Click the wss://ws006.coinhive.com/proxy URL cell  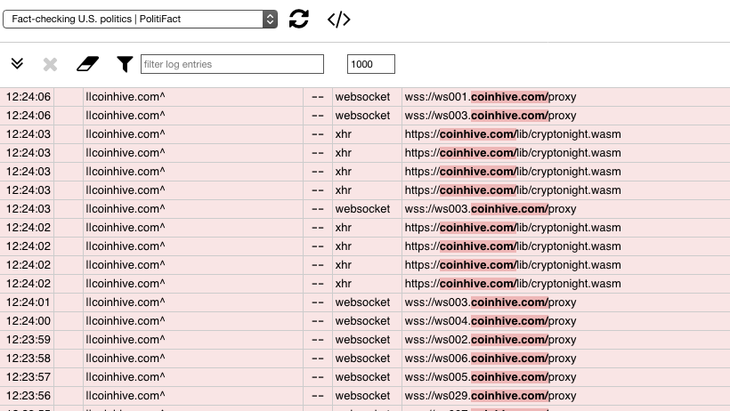491,358
